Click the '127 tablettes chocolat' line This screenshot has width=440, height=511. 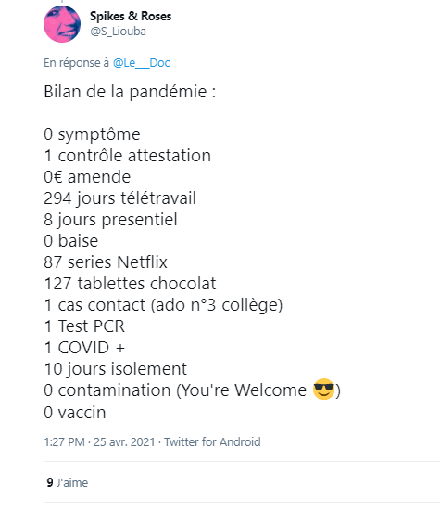point(130,284)
